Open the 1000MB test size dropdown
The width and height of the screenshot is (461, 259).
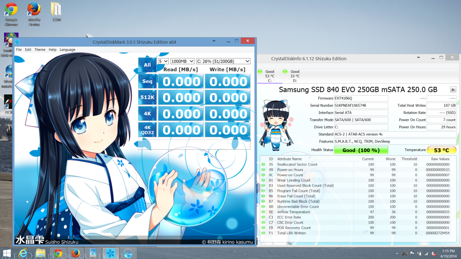tap(182, 61)
